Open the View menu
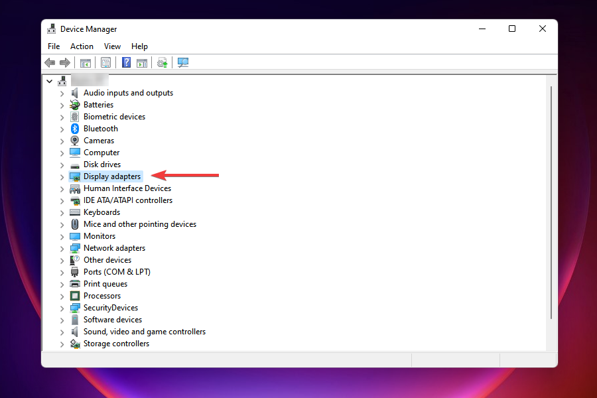Screen dimensions: 597x398 point(112,46)
